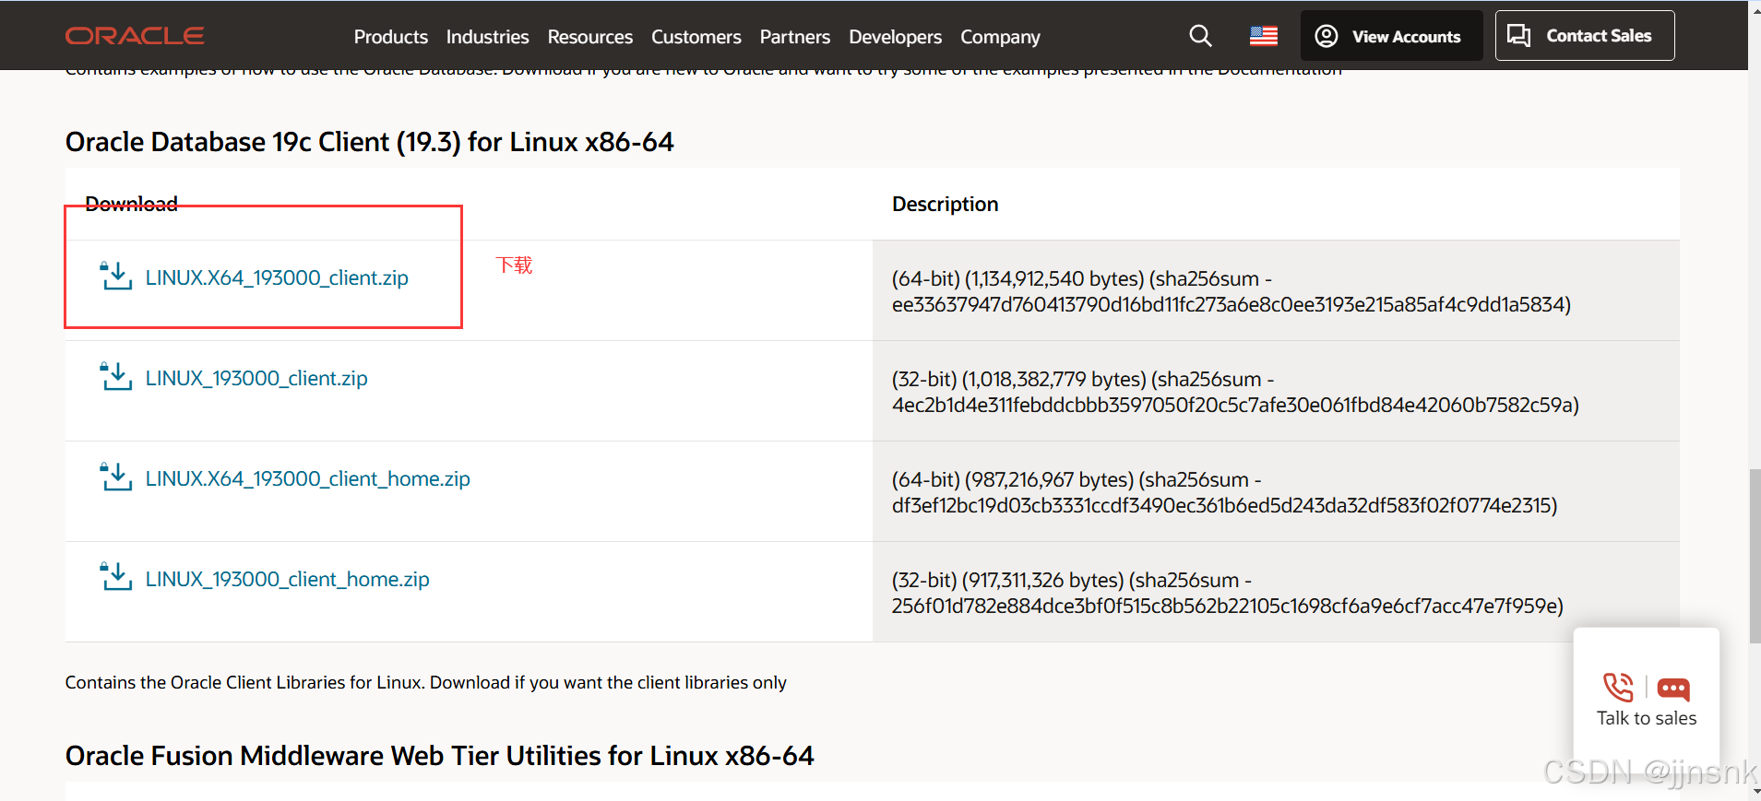This screenshot has width=1761, height=801.
Task: Click the 987,216,967 bytes sha256sum description
Action: tap(1224, 492)
